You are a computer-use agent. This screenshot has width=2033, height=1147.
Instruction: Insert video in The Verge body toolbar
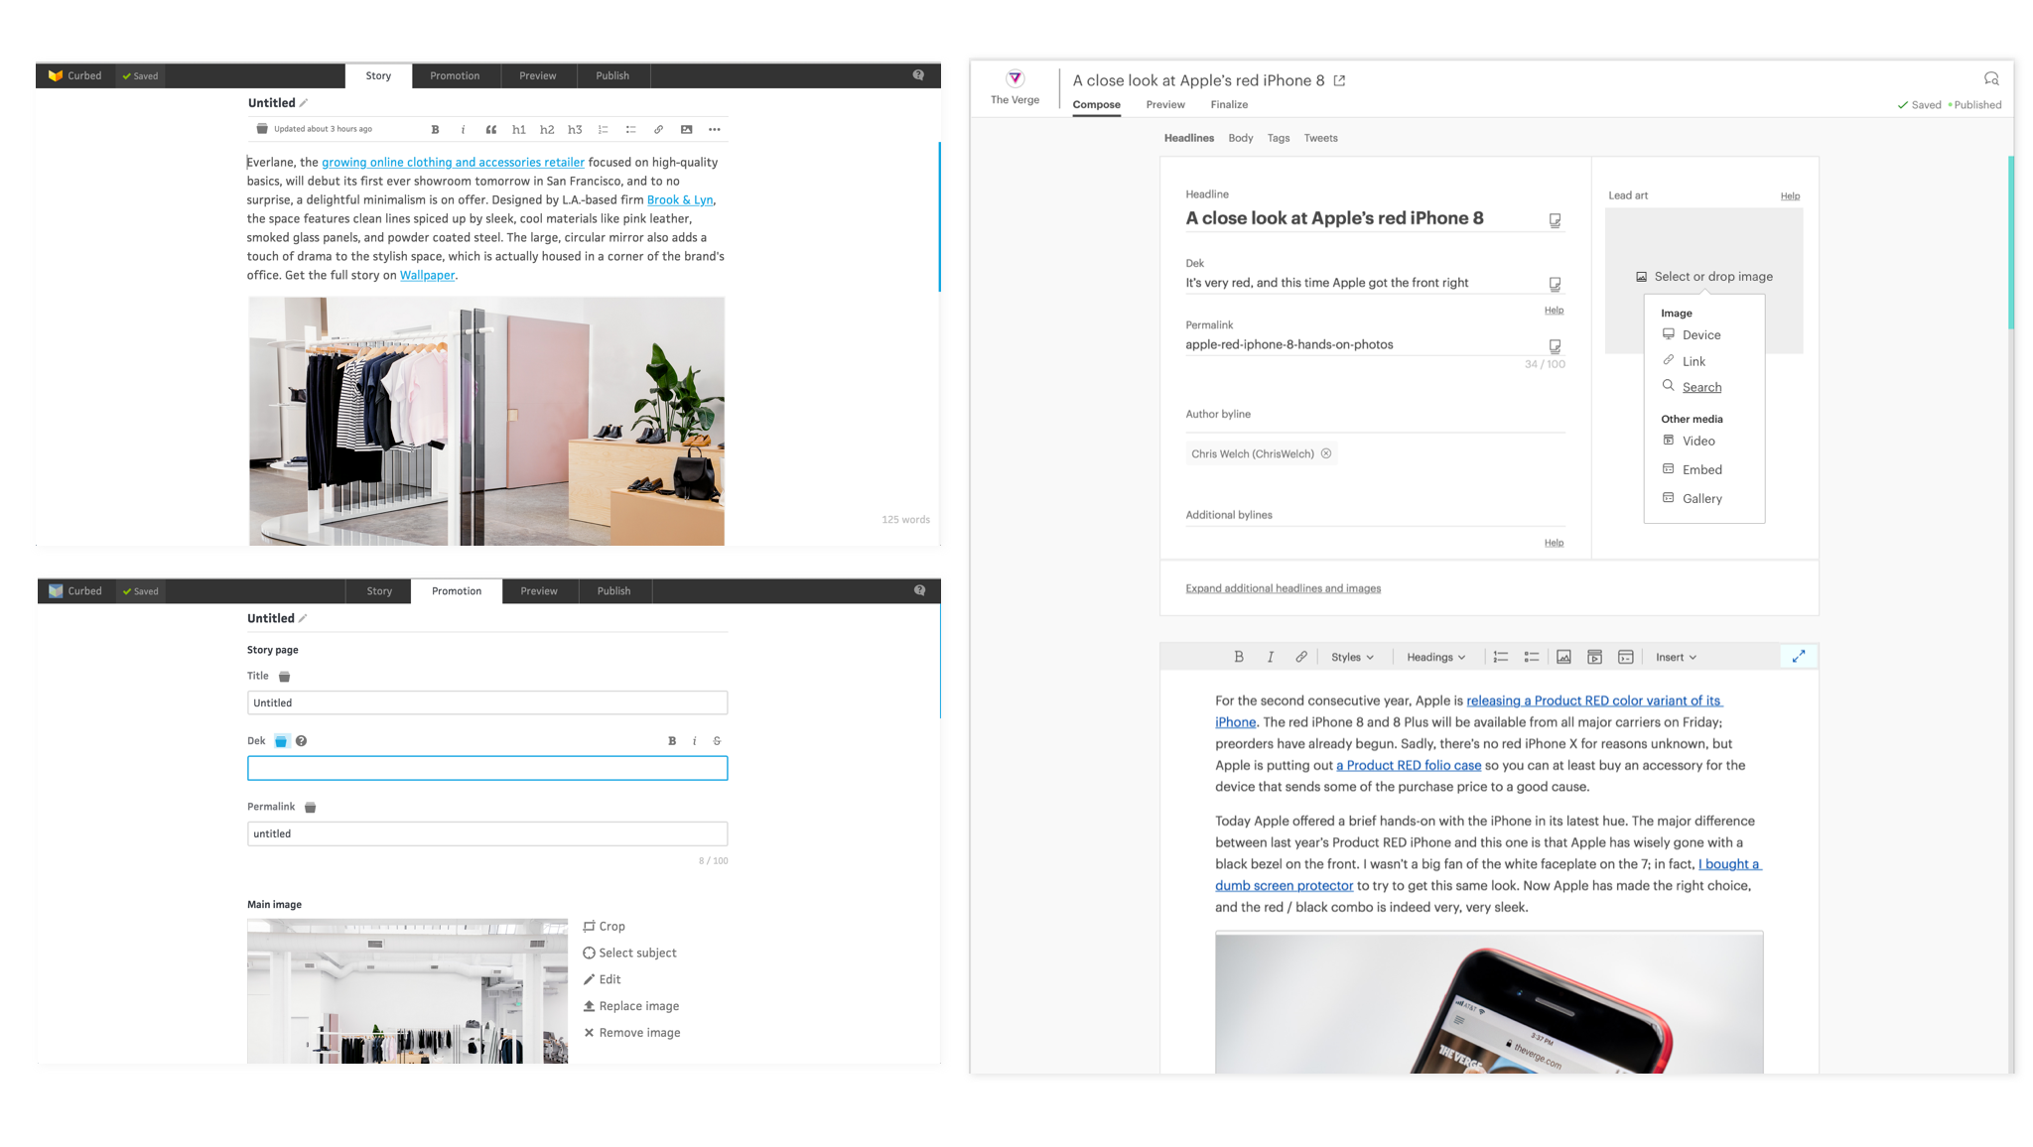click(x=1594, y=657)
